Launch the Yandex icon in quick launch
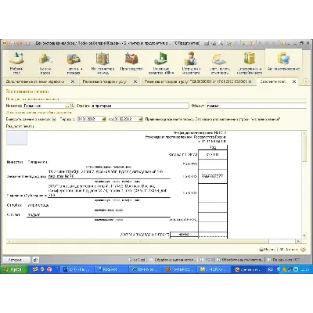The width and height of the screenshot is (313, 313). [49, 269]
